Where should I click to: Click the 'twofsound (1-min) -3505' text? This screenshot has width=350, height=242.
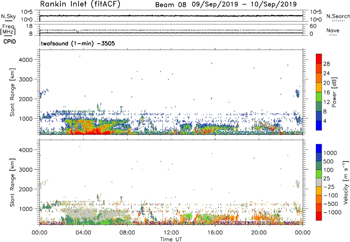click(78, 43)
